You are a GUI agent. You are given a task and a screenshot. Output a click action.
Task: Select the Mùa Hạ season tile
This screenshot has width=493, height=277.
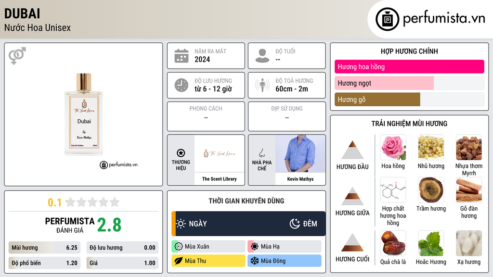(285, 247)
